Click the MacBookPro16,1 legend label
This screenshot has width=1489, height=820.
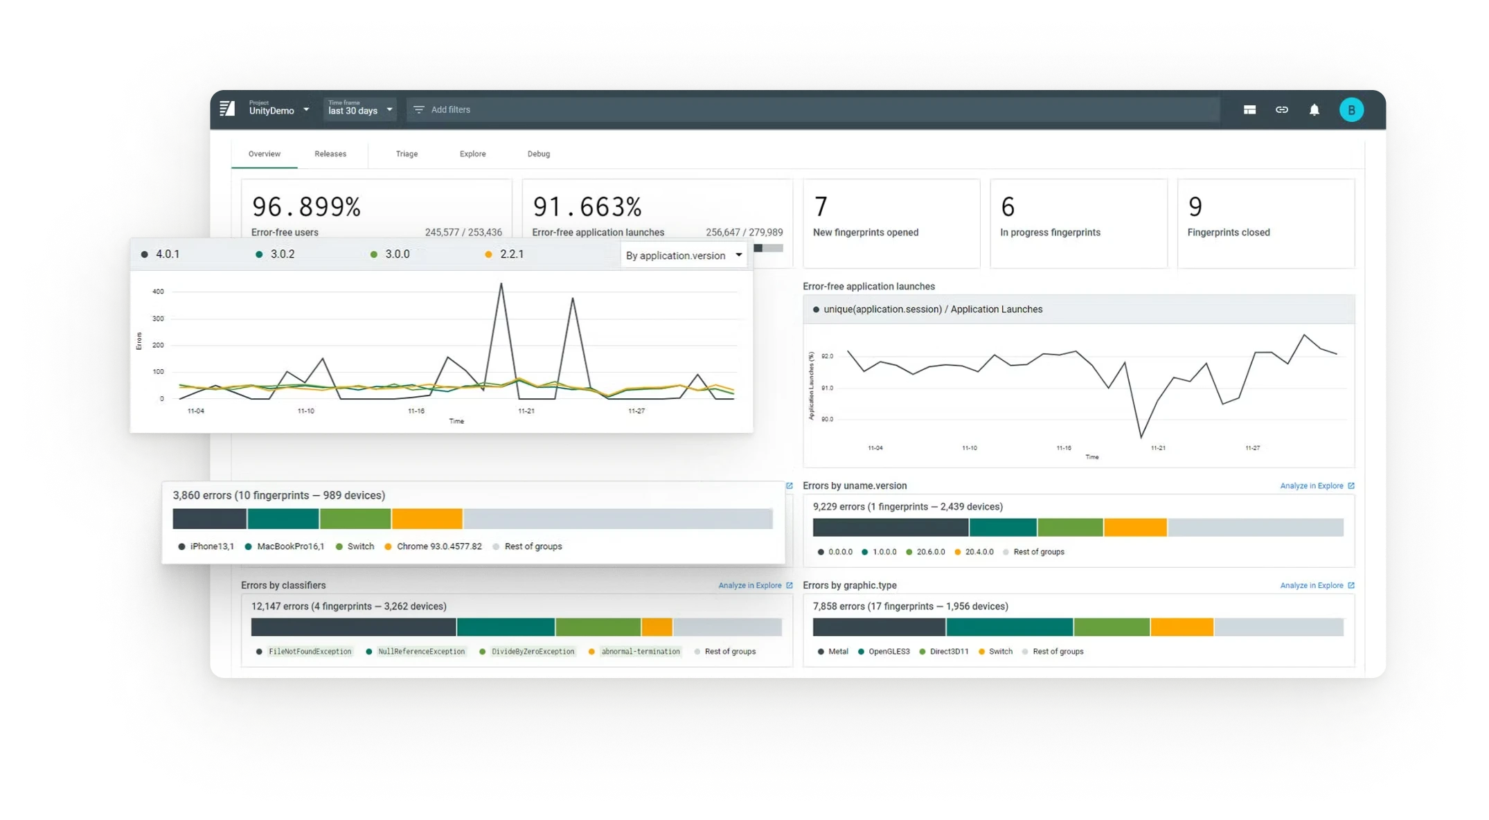tap(290, 546)
